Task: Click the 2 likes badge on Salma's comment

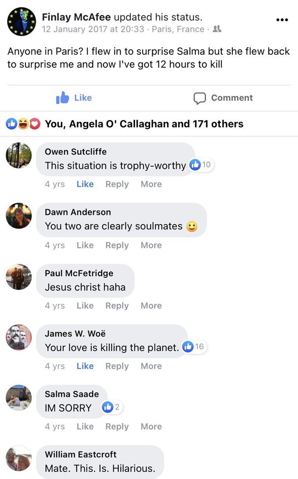Action: [x=112, y=408]
